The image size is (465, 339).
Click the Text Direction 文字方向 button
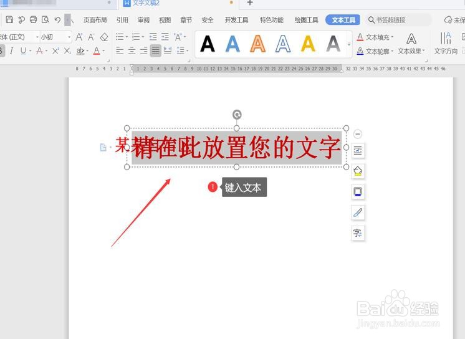446,44
